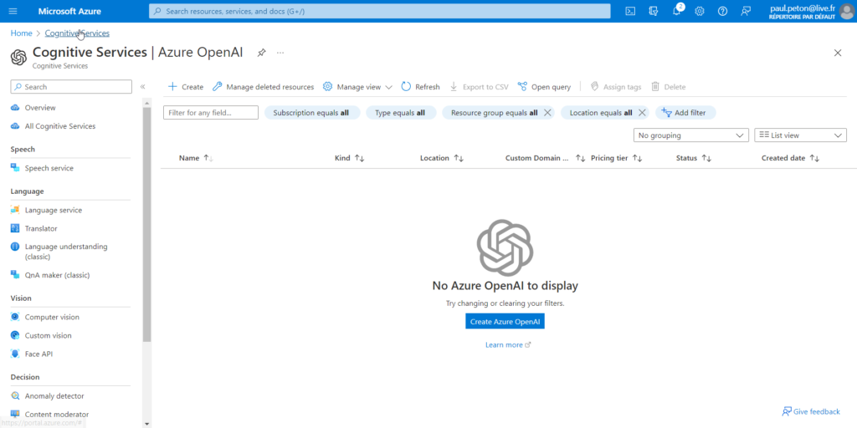Focus the sidebar Search box

pos(71,87)
